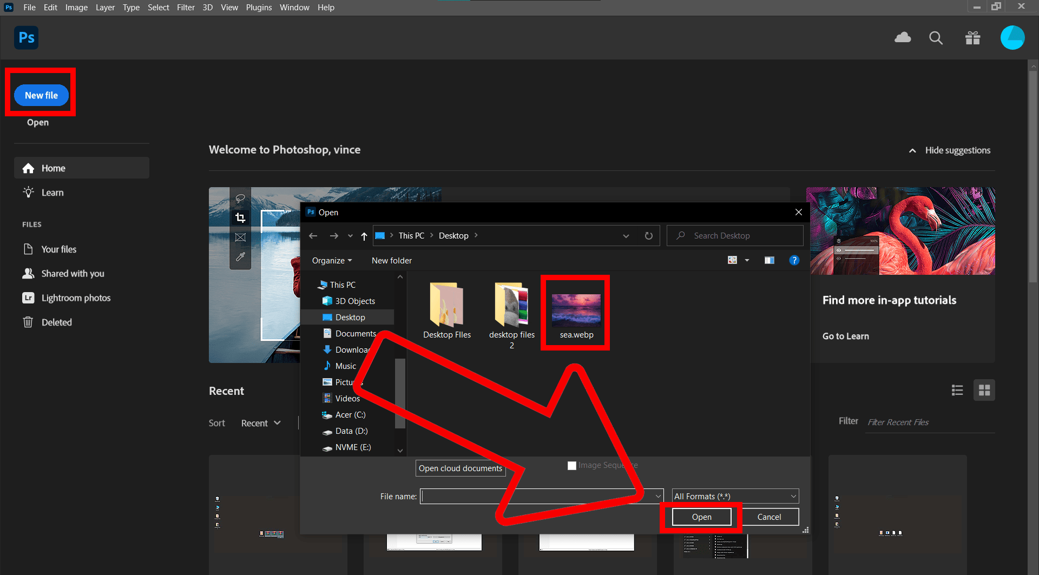This screenshot has width=1039, height=575.
Task: Click the Home icon in the sidebar
Action: pyautogui.click(x=28, y=168)
